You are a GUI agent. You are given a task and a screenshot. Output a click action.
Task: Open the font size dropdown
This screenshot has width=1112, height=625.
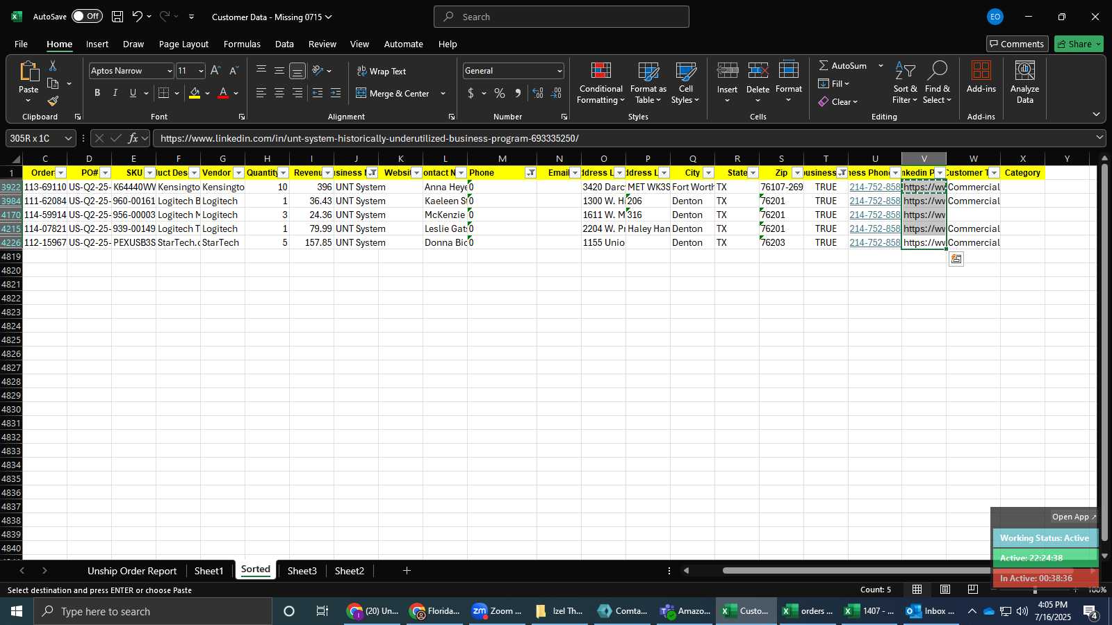pyautogui.click(x=201, y=71)
